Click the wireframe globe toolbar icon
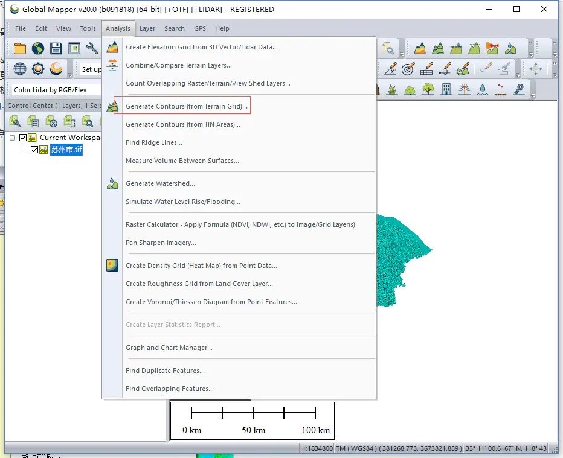The image size is (563, 458). point(20,69)
